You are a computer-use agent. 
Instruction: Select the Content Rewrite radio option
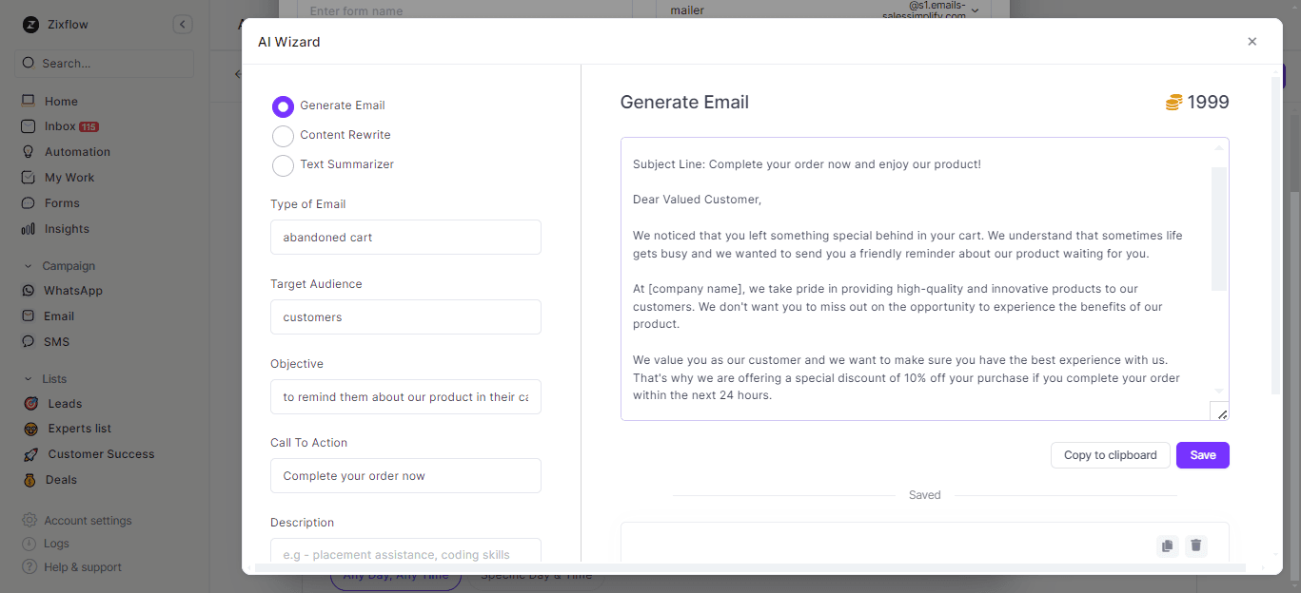click(x=283, y=136)
